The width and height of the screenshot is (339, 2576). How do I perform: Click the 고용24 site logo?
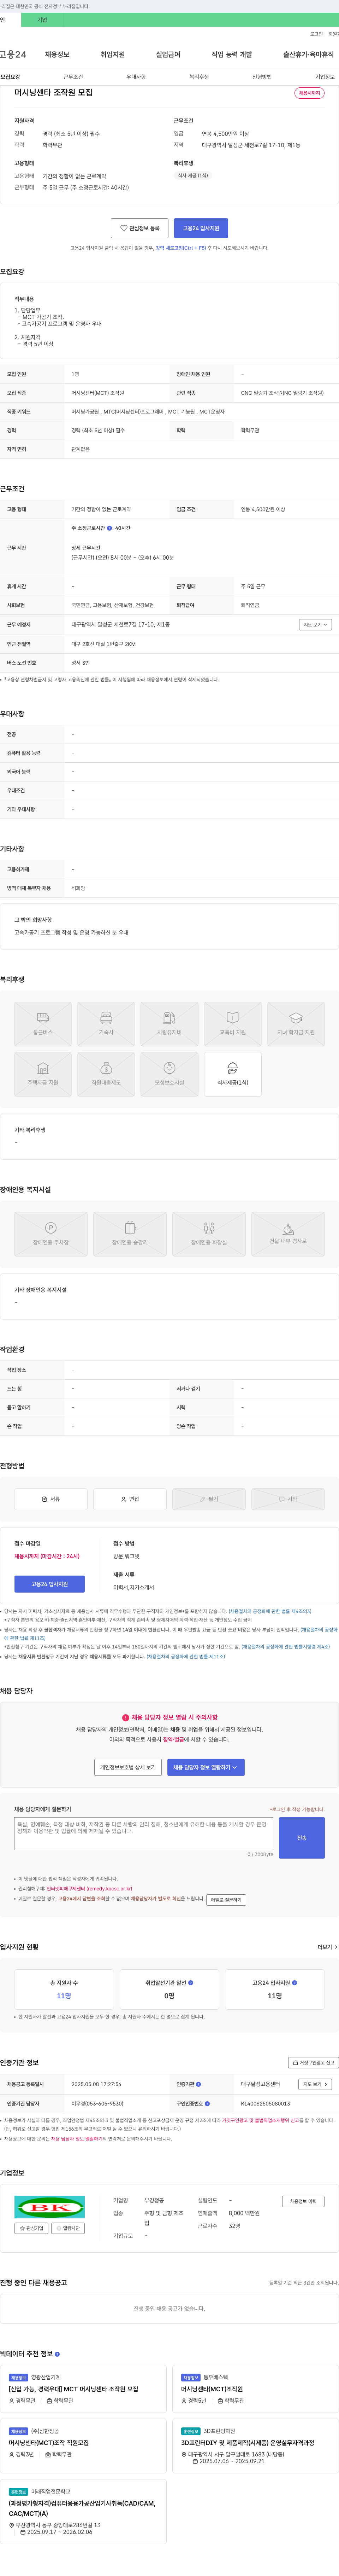[x=13, y=54]
